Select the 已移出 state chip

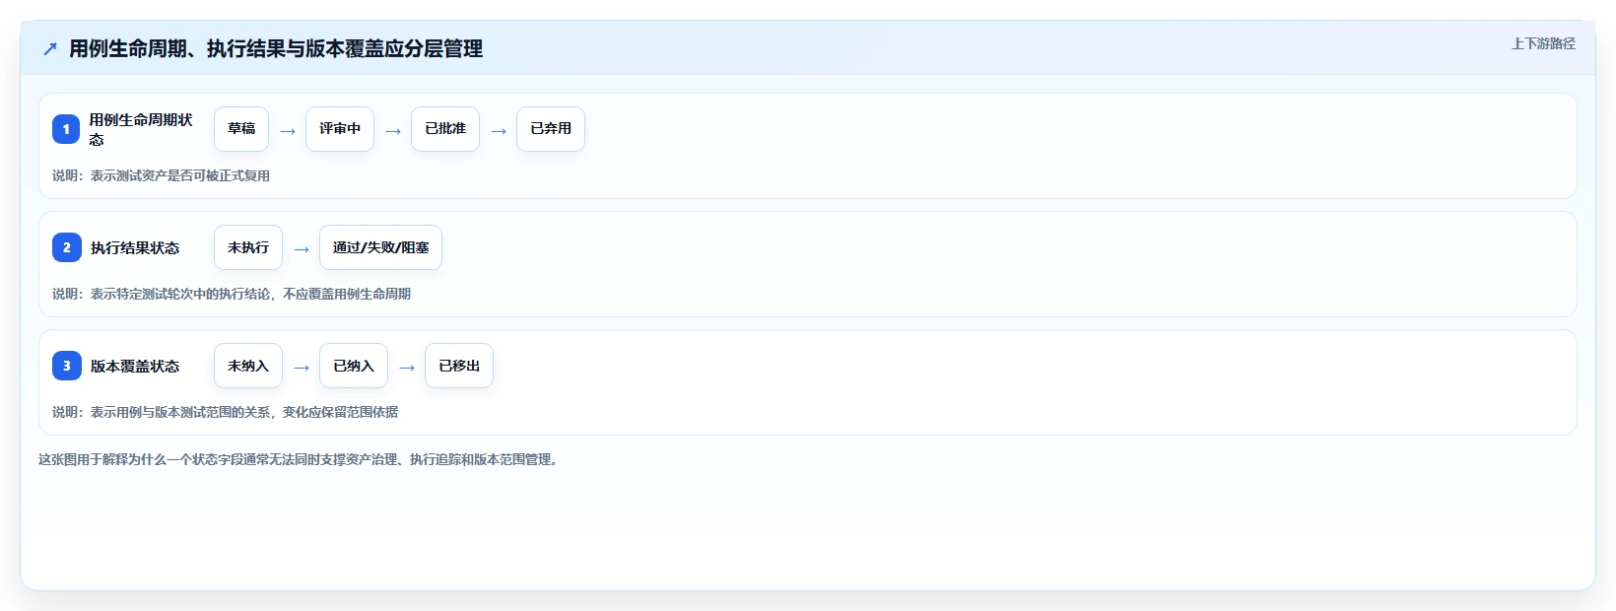[459, 366]
